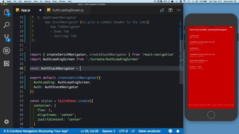The image size is (239, 134).
Task: Click the Open Changes icon in editor toolbar
Action: 162,10
